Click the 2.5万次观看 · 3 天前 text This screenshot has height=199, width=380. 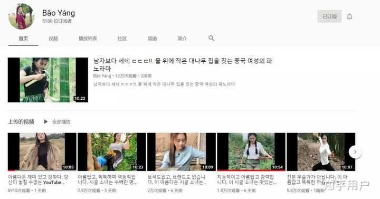(x=97, y=191)
